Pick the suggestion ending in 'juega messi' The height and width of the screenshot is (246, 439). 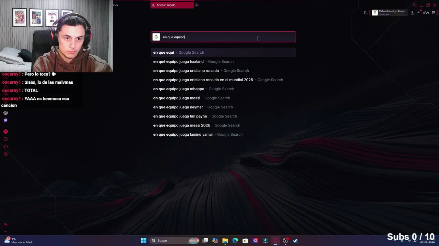pos(223,98)
